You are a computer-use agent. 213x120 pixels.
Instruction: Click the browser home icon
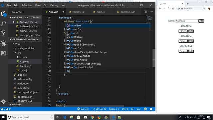pyautogui.click(x=173, y=8)
